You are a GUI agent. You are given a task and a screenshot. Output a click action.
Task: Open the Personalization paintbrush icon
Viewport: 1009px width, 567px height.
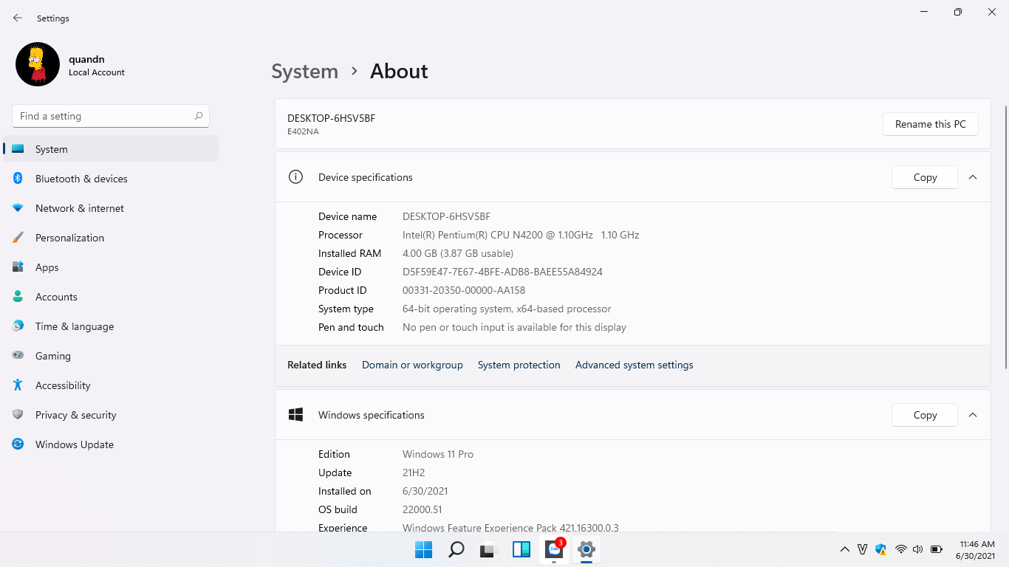tap(18, 238)
